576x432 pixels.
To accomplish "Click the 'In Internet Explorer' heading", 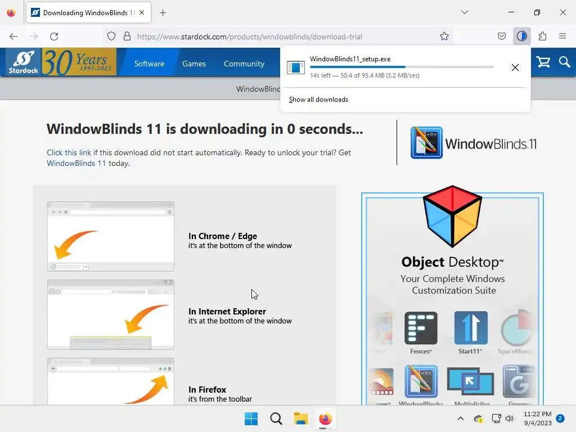I will point(227,312).
